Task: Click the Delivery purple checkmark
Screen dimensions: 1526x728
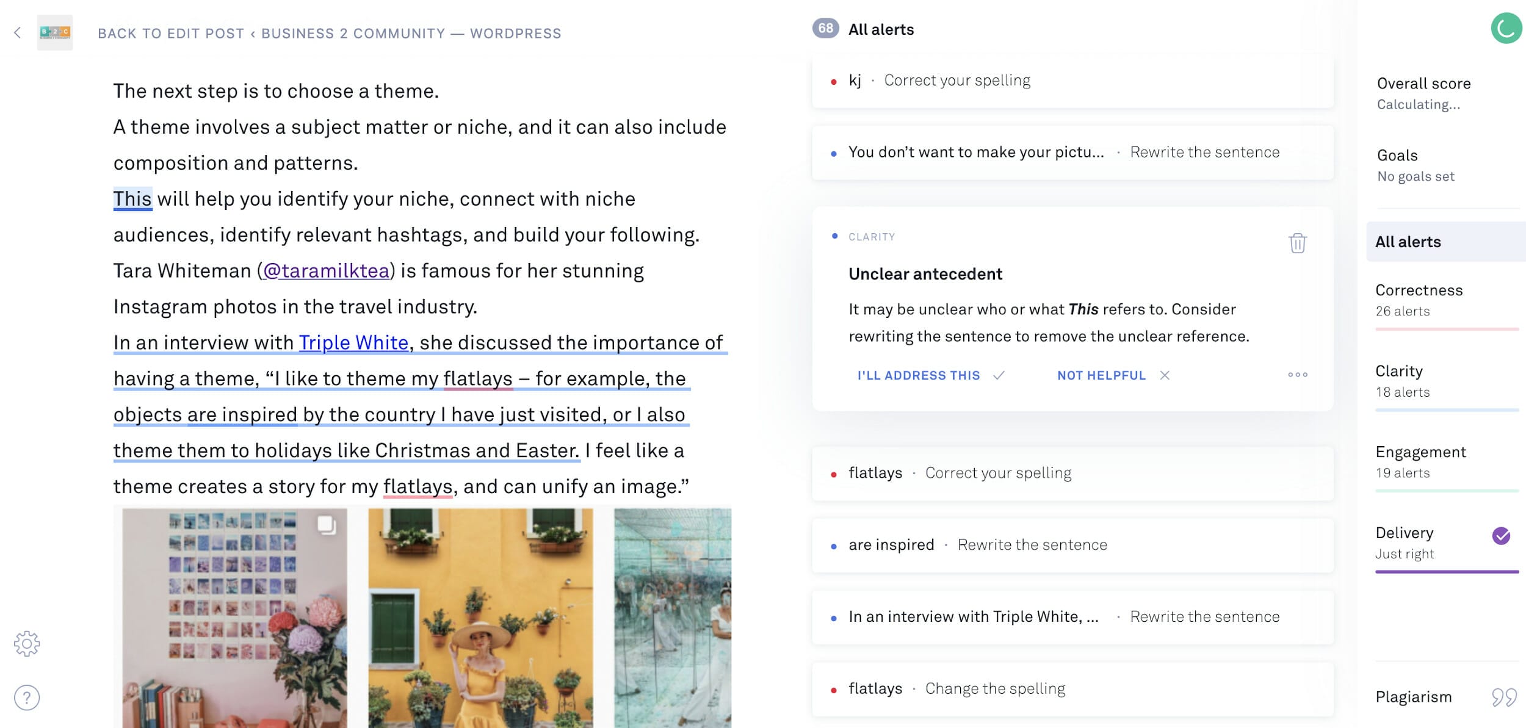Action: pyautogui.click(x=1501, y=536)
